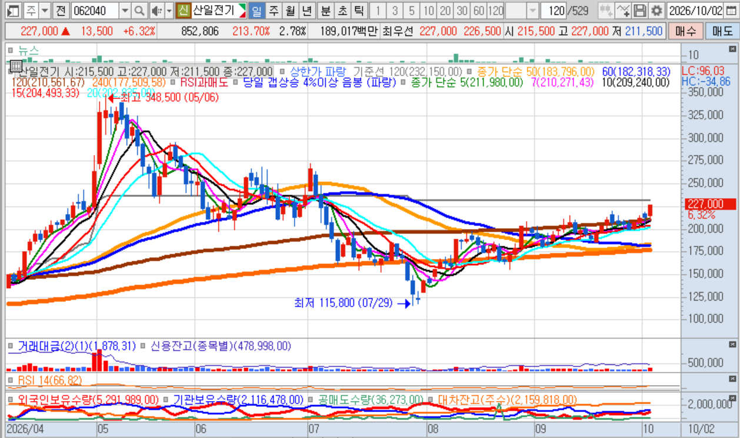Click the 전 button beside the code
This screenshot has height=438, width=740.
point(61,11)
